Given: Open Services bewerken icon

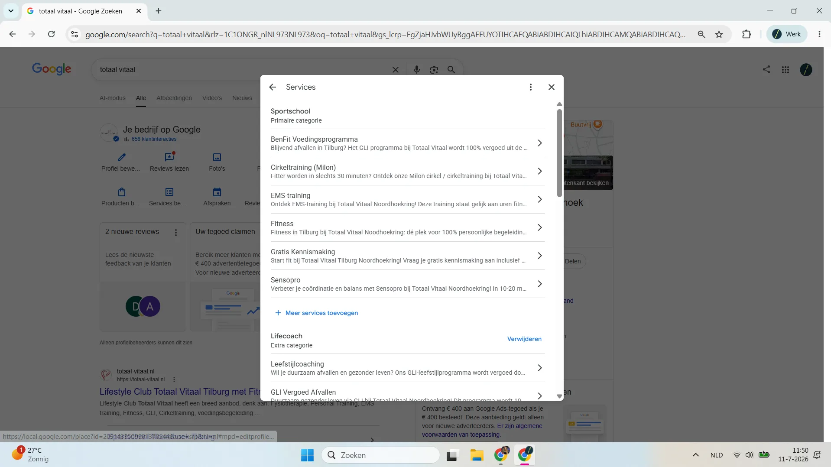Looking at the screenshot, I should 169,191.
